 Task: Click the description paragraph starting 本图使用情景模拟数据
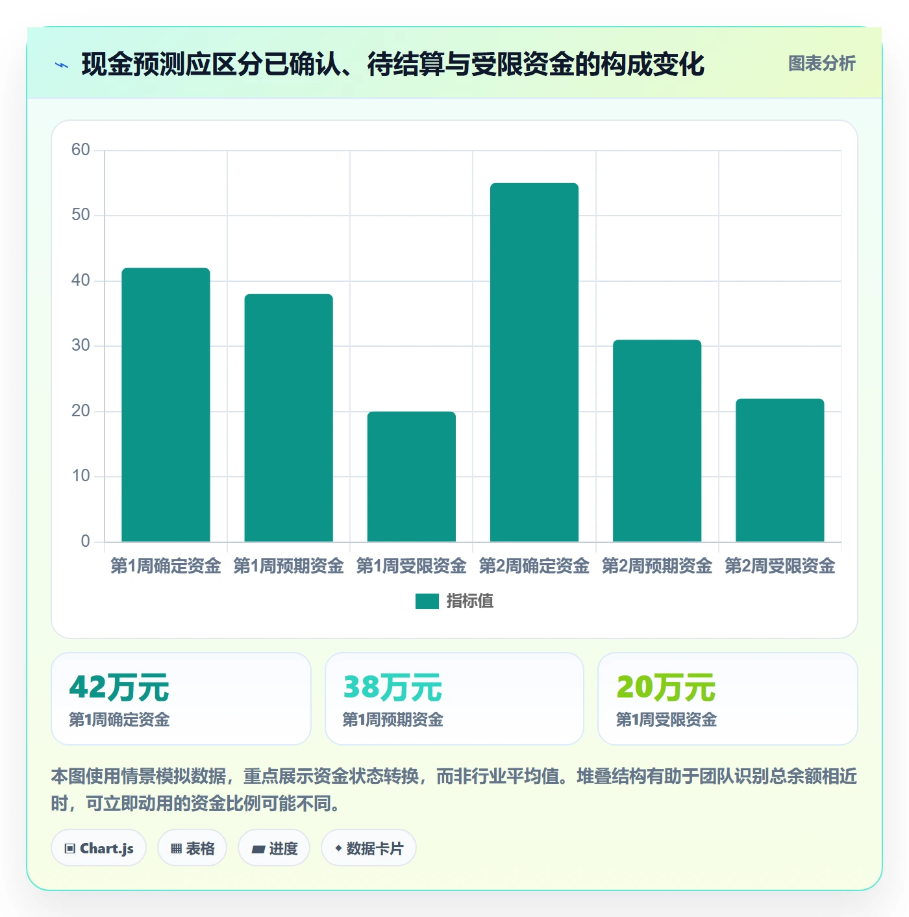tap(454, 790)
